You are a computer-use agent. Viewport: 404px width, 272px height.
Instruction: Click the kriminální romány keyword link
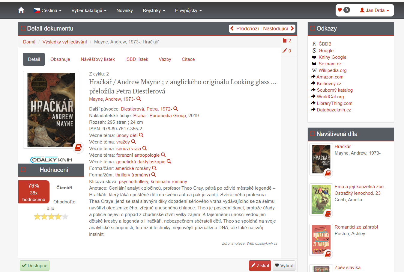coord(169,182)
